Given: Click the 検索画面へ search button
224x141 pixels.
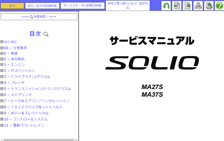Looking at the screenshot, I should click(39, 17).
